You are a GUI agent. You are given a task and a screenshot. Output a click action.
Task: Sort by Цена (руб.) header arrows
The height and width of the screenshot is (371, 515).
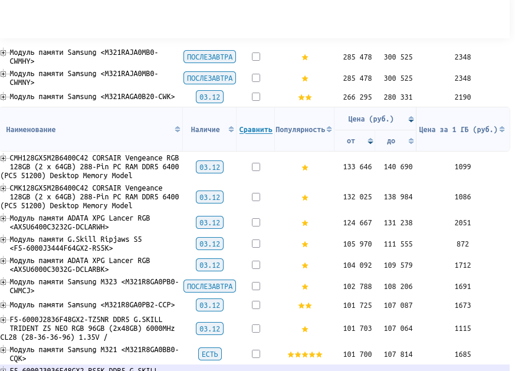click(411, 119)
